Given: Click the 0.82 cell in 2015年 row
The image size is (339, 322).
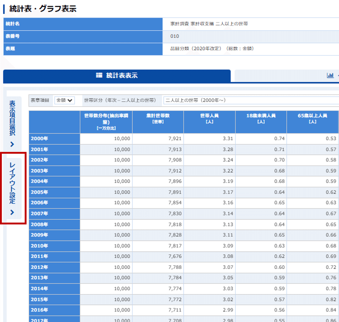Looking at the screenshot, I should tap(313, 299).
